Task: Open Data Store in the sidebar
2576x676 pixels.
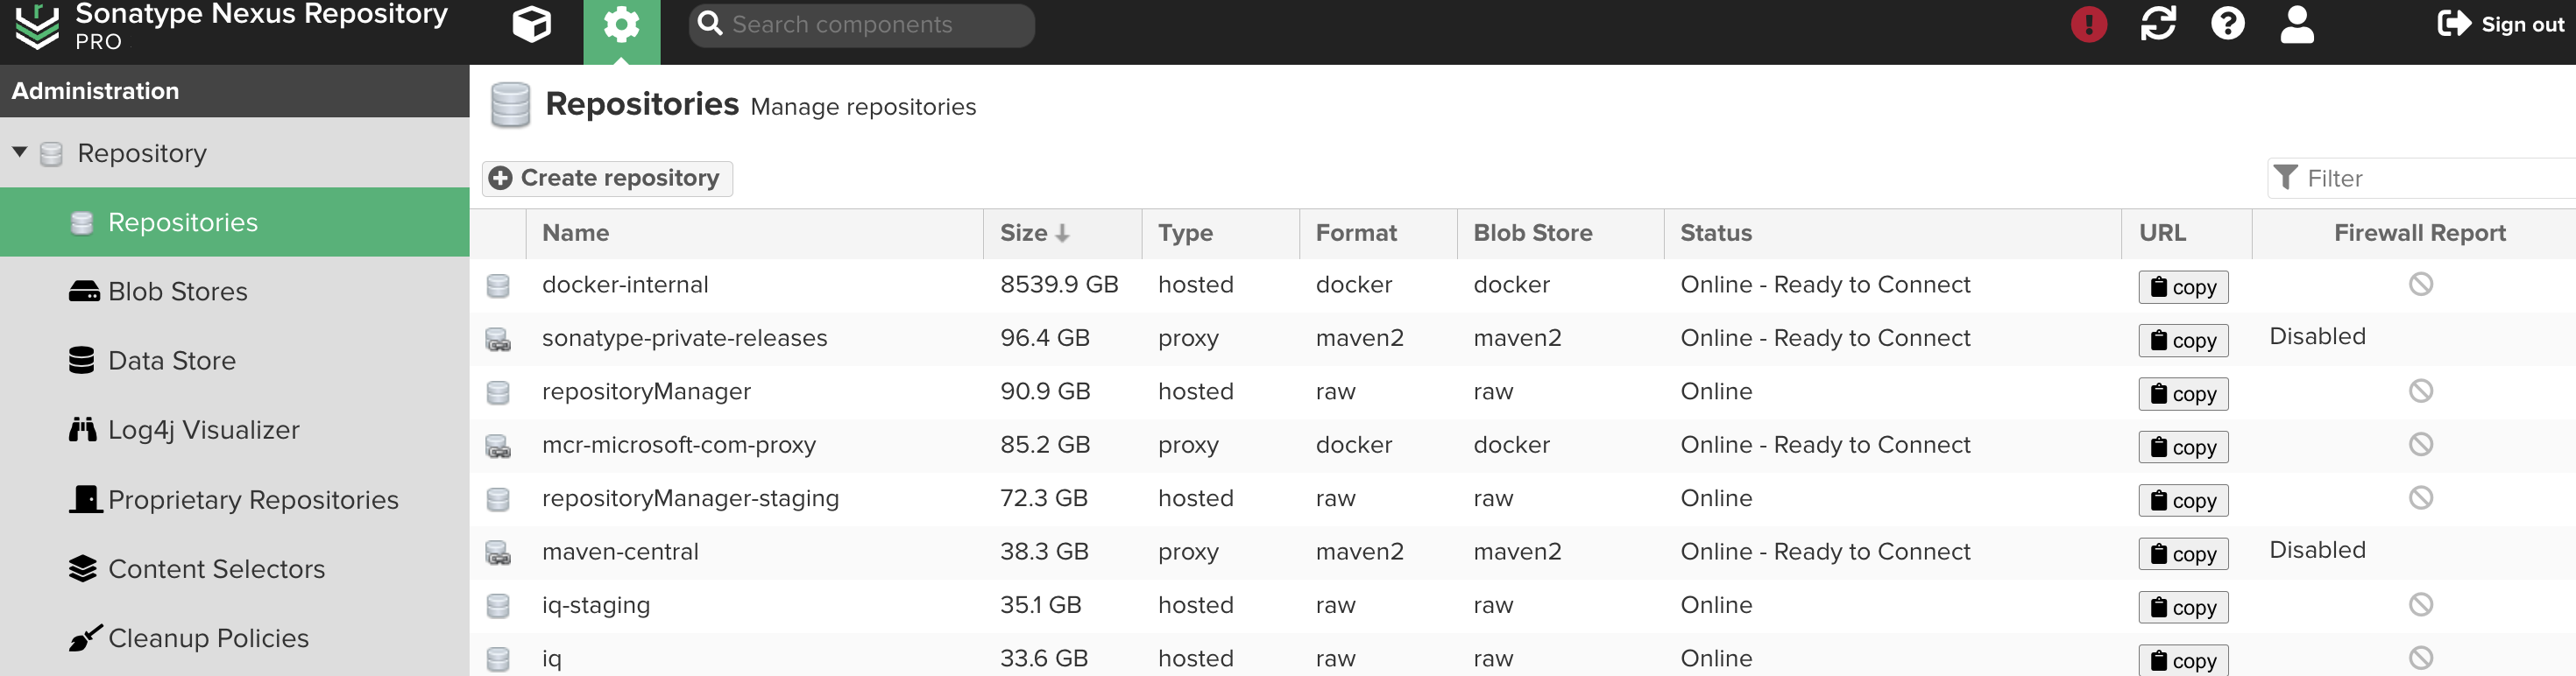Action: [235, 360]
